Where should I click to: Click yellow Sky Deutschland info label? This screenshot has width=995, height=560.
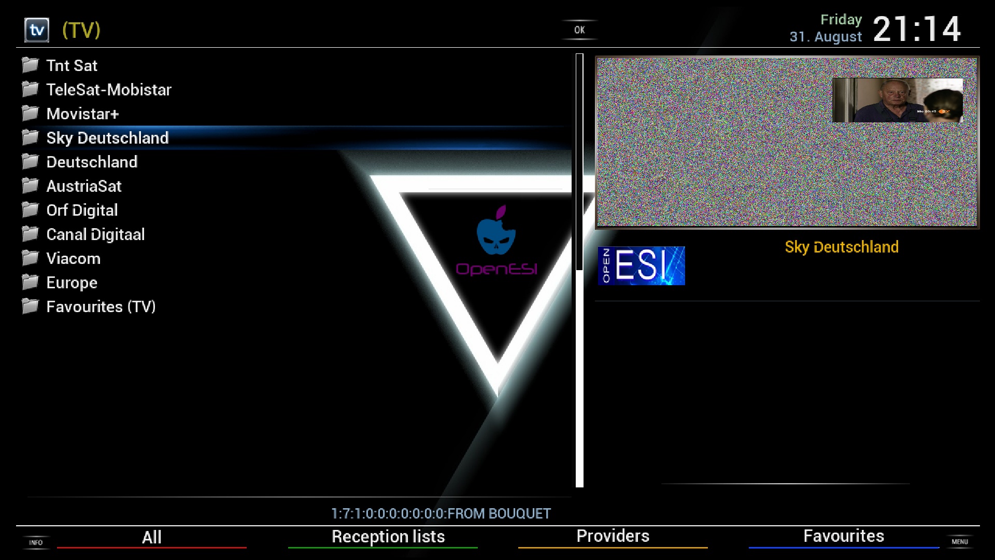(842, 247)
